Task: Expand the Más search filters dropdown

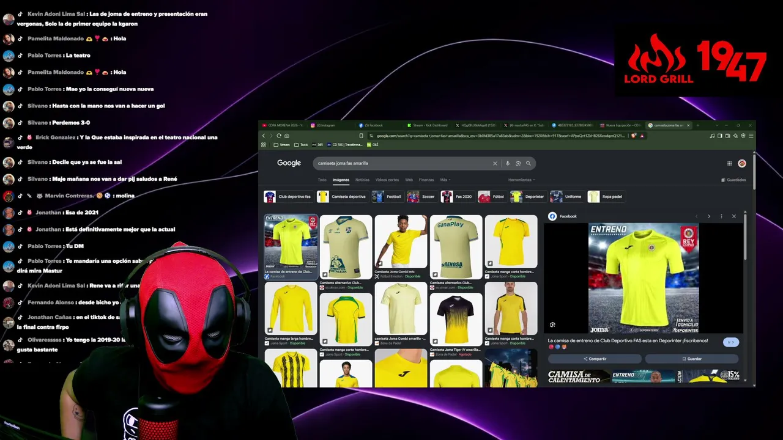Action: [444, 180]
